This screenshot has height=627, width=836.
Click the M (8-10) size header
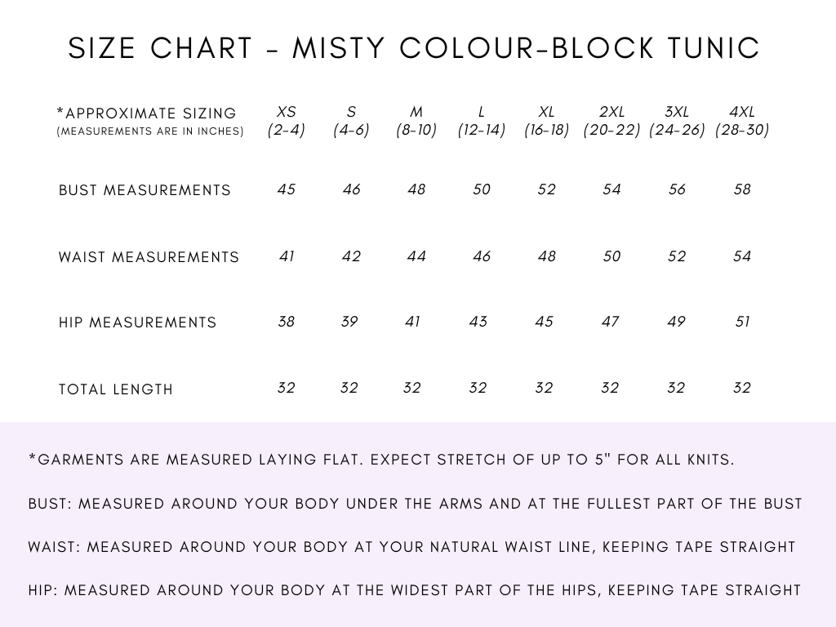tap(416, 121)
